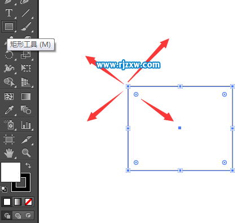This screenshot has width=246, height=223.
Task: Select the Type tool
Action: 9,13
